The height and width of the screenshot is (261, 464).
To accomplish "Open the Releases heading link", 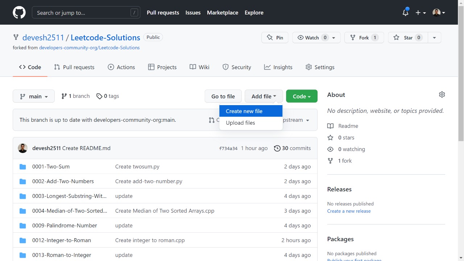I will pyautogui.click(x=339, y=189).
